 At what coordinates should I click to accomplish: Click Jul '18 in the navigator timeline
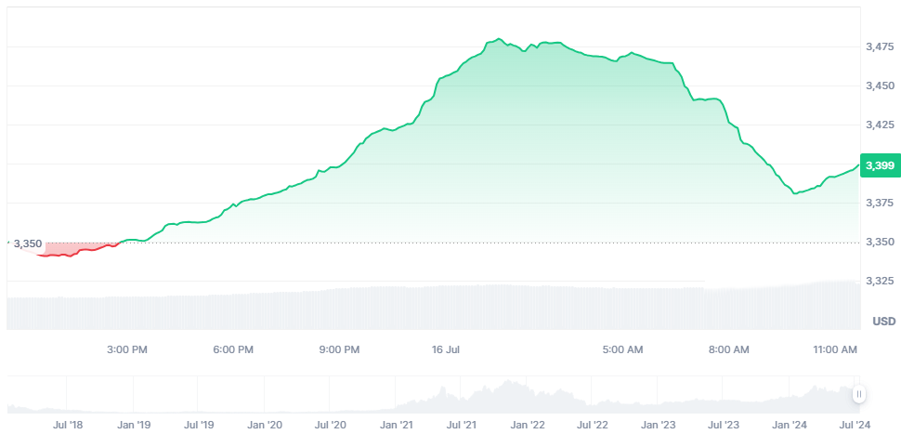pos(67,424)
